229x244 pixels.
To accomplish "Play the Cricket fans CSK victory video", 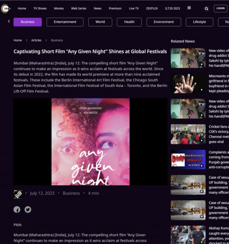I will point(202,140).
